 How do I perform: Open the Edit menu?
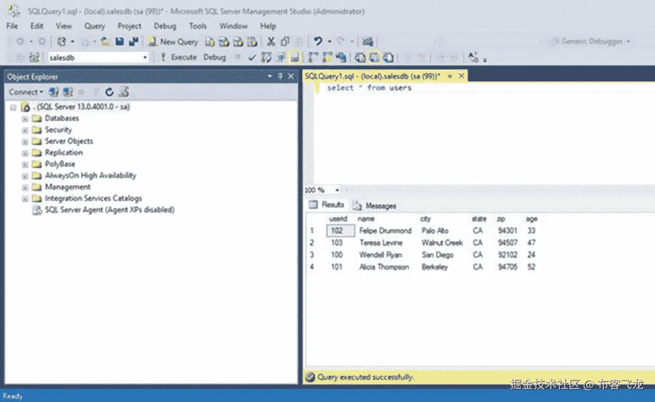[37, 26]
